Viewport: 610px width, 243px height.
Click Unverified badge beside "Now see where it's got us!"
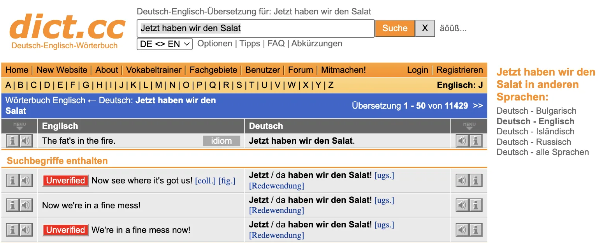65,180
